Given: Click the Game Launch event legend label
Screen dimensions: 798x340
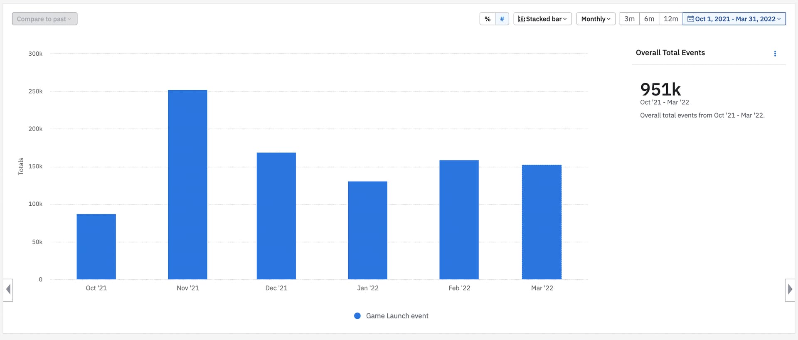Looking at the screenshot, I should click(x=397, y=316).
